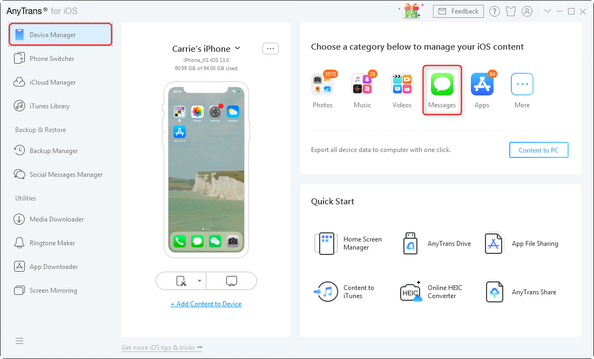Image resolution: width=594 pixels, height=359 pixels.
Task: Show More content categories
Action: tap(522, 91)
